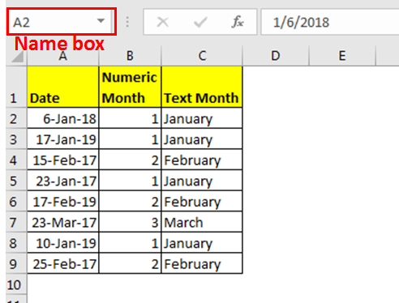Select column E header
This screenshot has width=399, height=303.
tap(342, 56)
